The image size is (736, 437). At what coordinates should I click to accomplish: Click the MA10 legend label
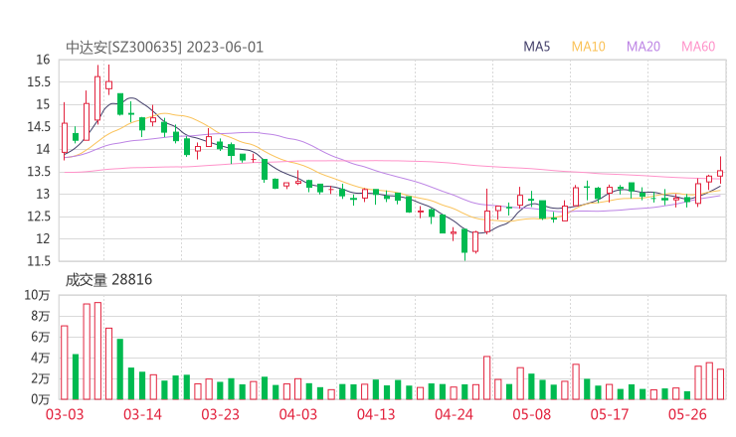pos(588,47)
